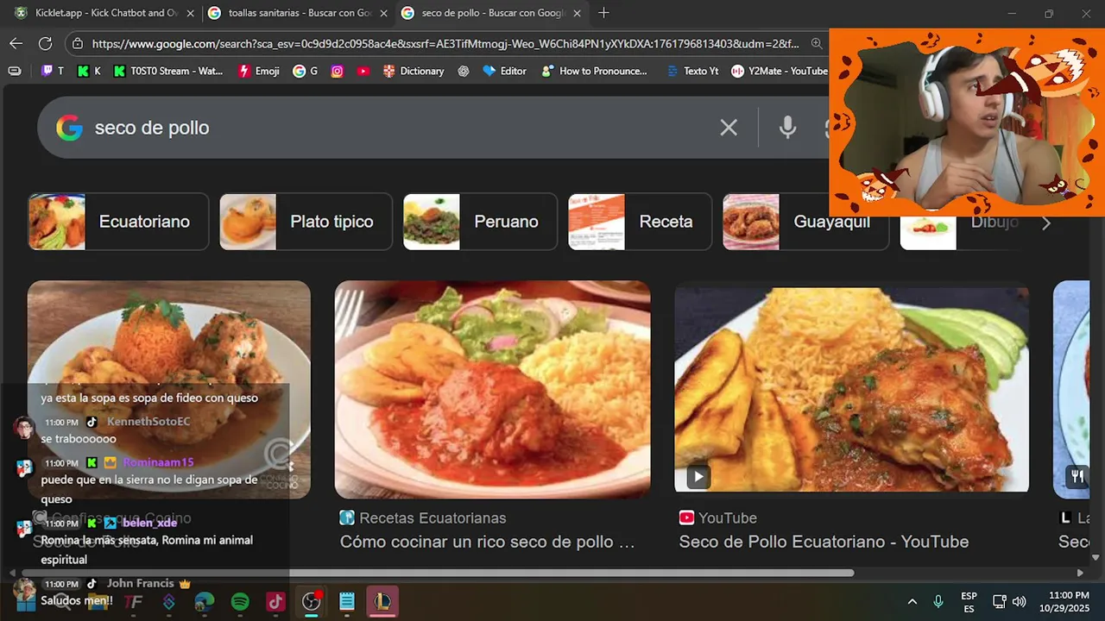Click the streamer webcam overlay
This screenshot has height=621, width=1105.
[x=967, y=122]
